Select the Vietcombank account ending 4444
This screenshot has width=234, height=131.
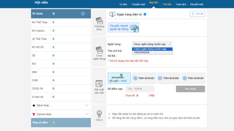pos(119,78)
